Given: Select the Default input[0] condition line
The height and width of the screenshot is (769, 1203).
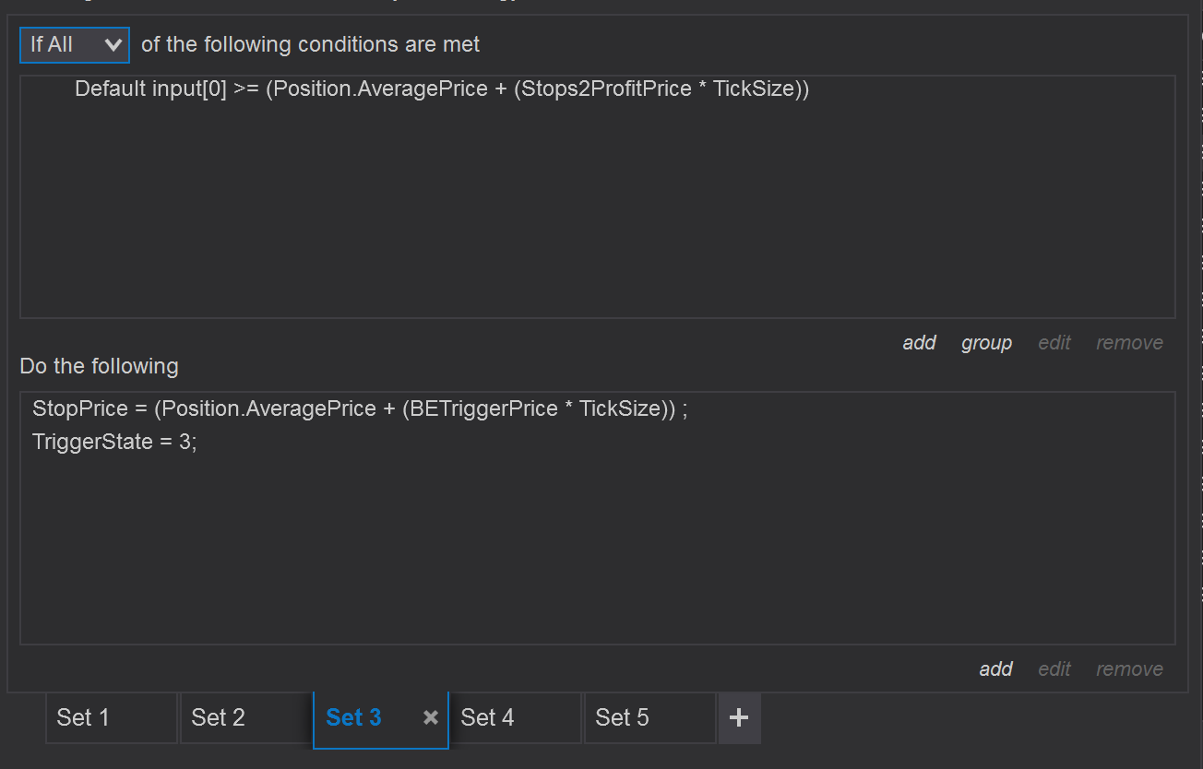Looking at the screenshot, I should click(441, 89).
